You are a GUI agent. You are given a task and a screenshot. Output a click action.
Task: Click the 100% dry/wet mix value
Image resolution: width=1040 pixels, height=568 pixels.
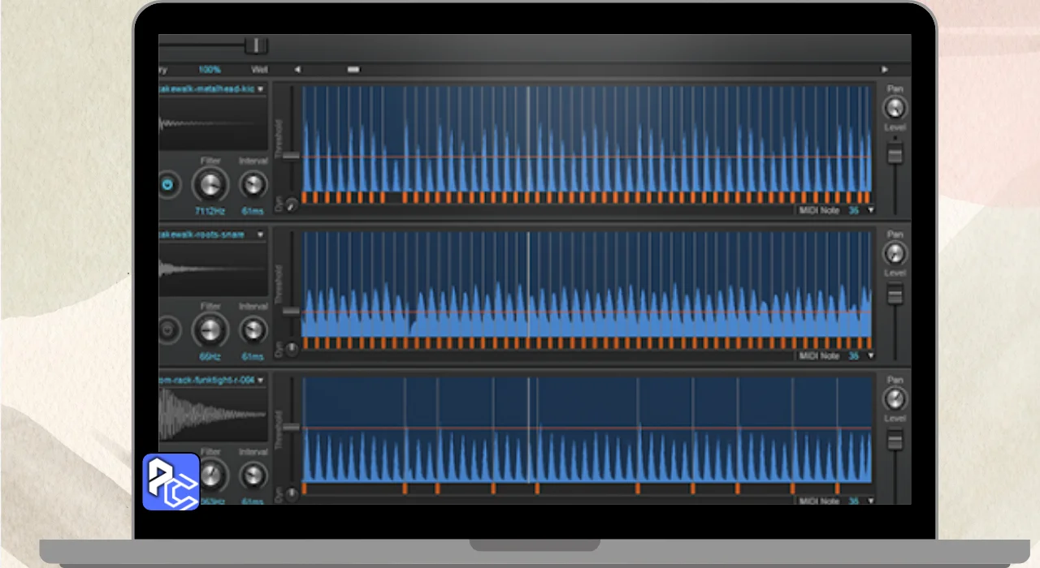210,70
